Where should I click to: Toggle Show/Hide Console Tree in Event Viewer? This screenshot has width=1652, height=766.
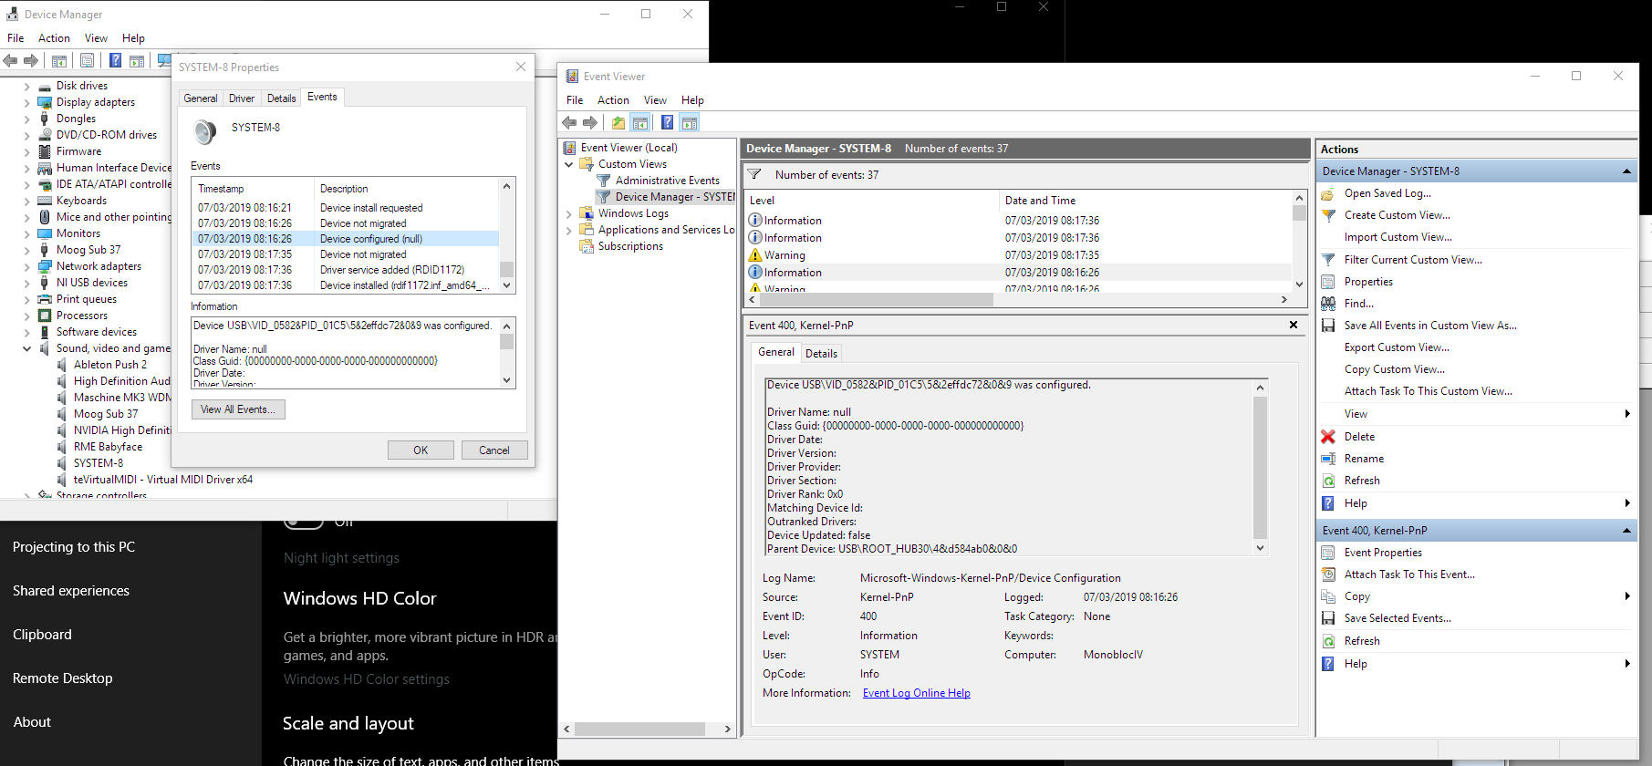(640, 123)
